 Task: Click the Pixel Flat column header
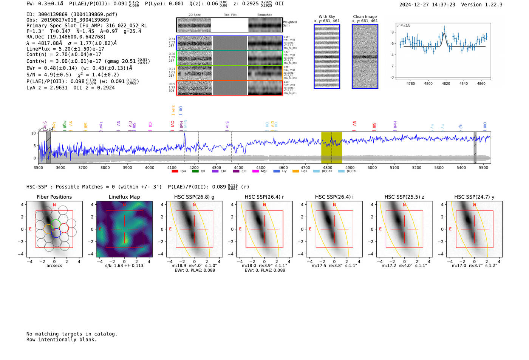pos(230,15)
